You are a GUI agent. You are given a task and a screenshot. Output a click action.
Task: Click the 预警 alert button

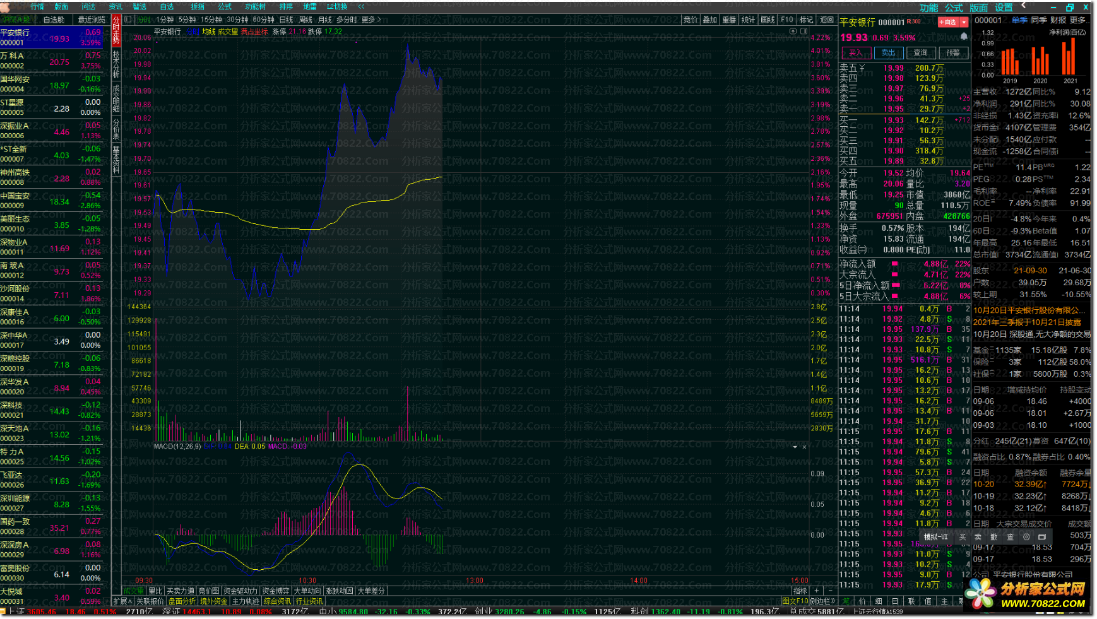point(953,53)
